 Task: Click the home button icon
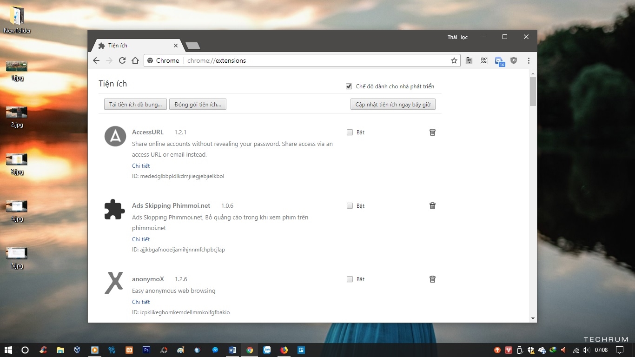(x=135, y=60)
